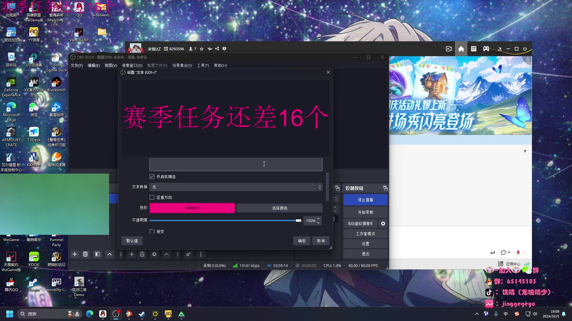Click the virtual camera settings gear icon
572x321 pixels.
[383, 224]
